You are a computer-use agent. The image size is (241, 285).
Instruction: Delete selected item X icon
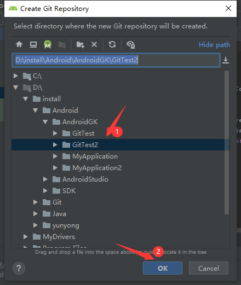pos(94,44)
